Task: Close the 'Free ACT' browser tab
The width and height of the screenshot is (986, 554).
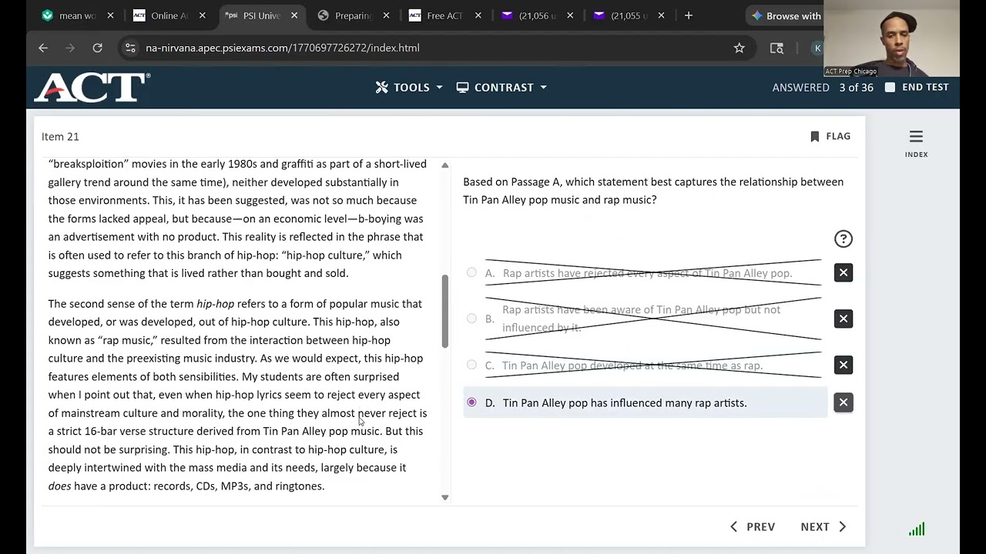Action: coord(478,15)
